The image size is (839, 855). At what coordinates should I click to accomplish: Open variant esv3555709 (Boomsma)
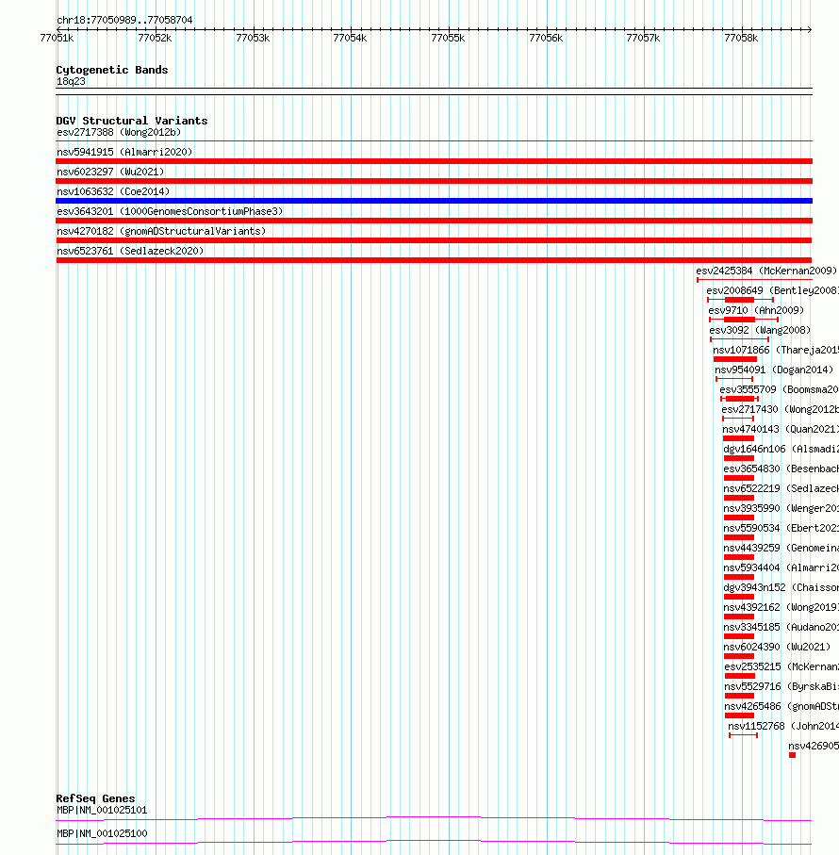tap(779, 390)
